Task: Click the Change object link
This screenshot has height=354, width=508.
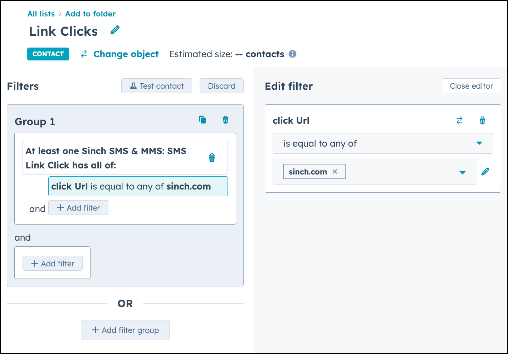Action: point(126,54)
